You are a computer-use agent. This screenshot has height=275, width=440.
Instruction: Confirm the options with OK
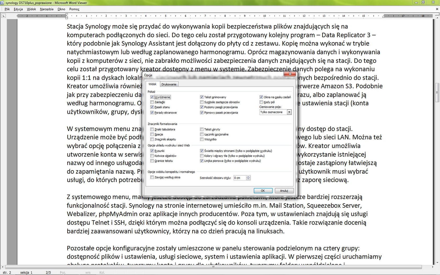pyautogui.click(x=263, y=191)
